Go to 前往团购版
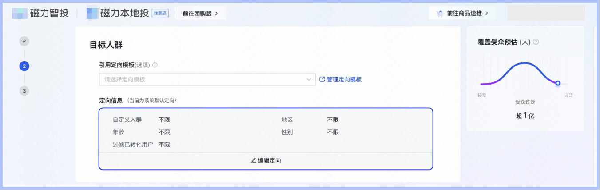Screen dimensions: 600x190 201,13
